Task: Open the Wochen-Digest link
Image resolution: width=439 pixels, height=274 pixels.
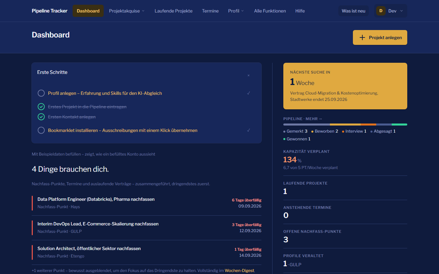Action: [x=239, y=270]
